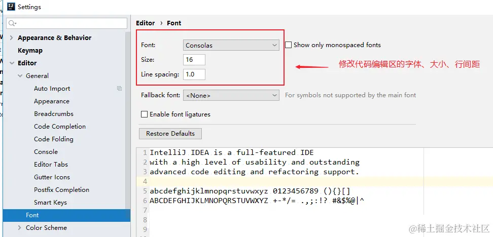Open the Fallback font dropdown
The image size is (493, 237).
coord(231,95)
